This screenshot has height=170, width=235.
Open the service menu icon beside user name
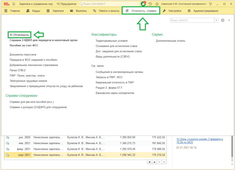tap(211, 4)
